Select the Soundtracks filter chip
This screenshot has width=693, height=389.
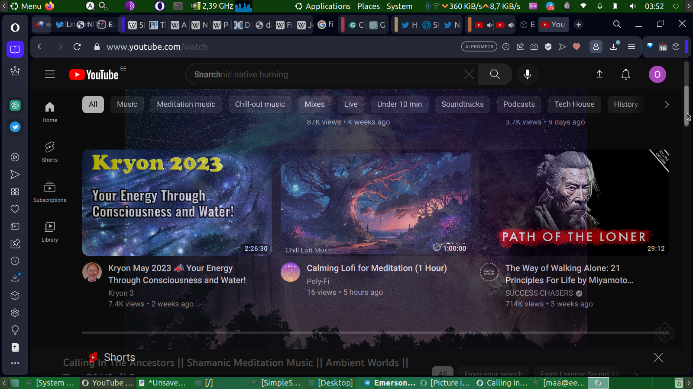(463, 104)
